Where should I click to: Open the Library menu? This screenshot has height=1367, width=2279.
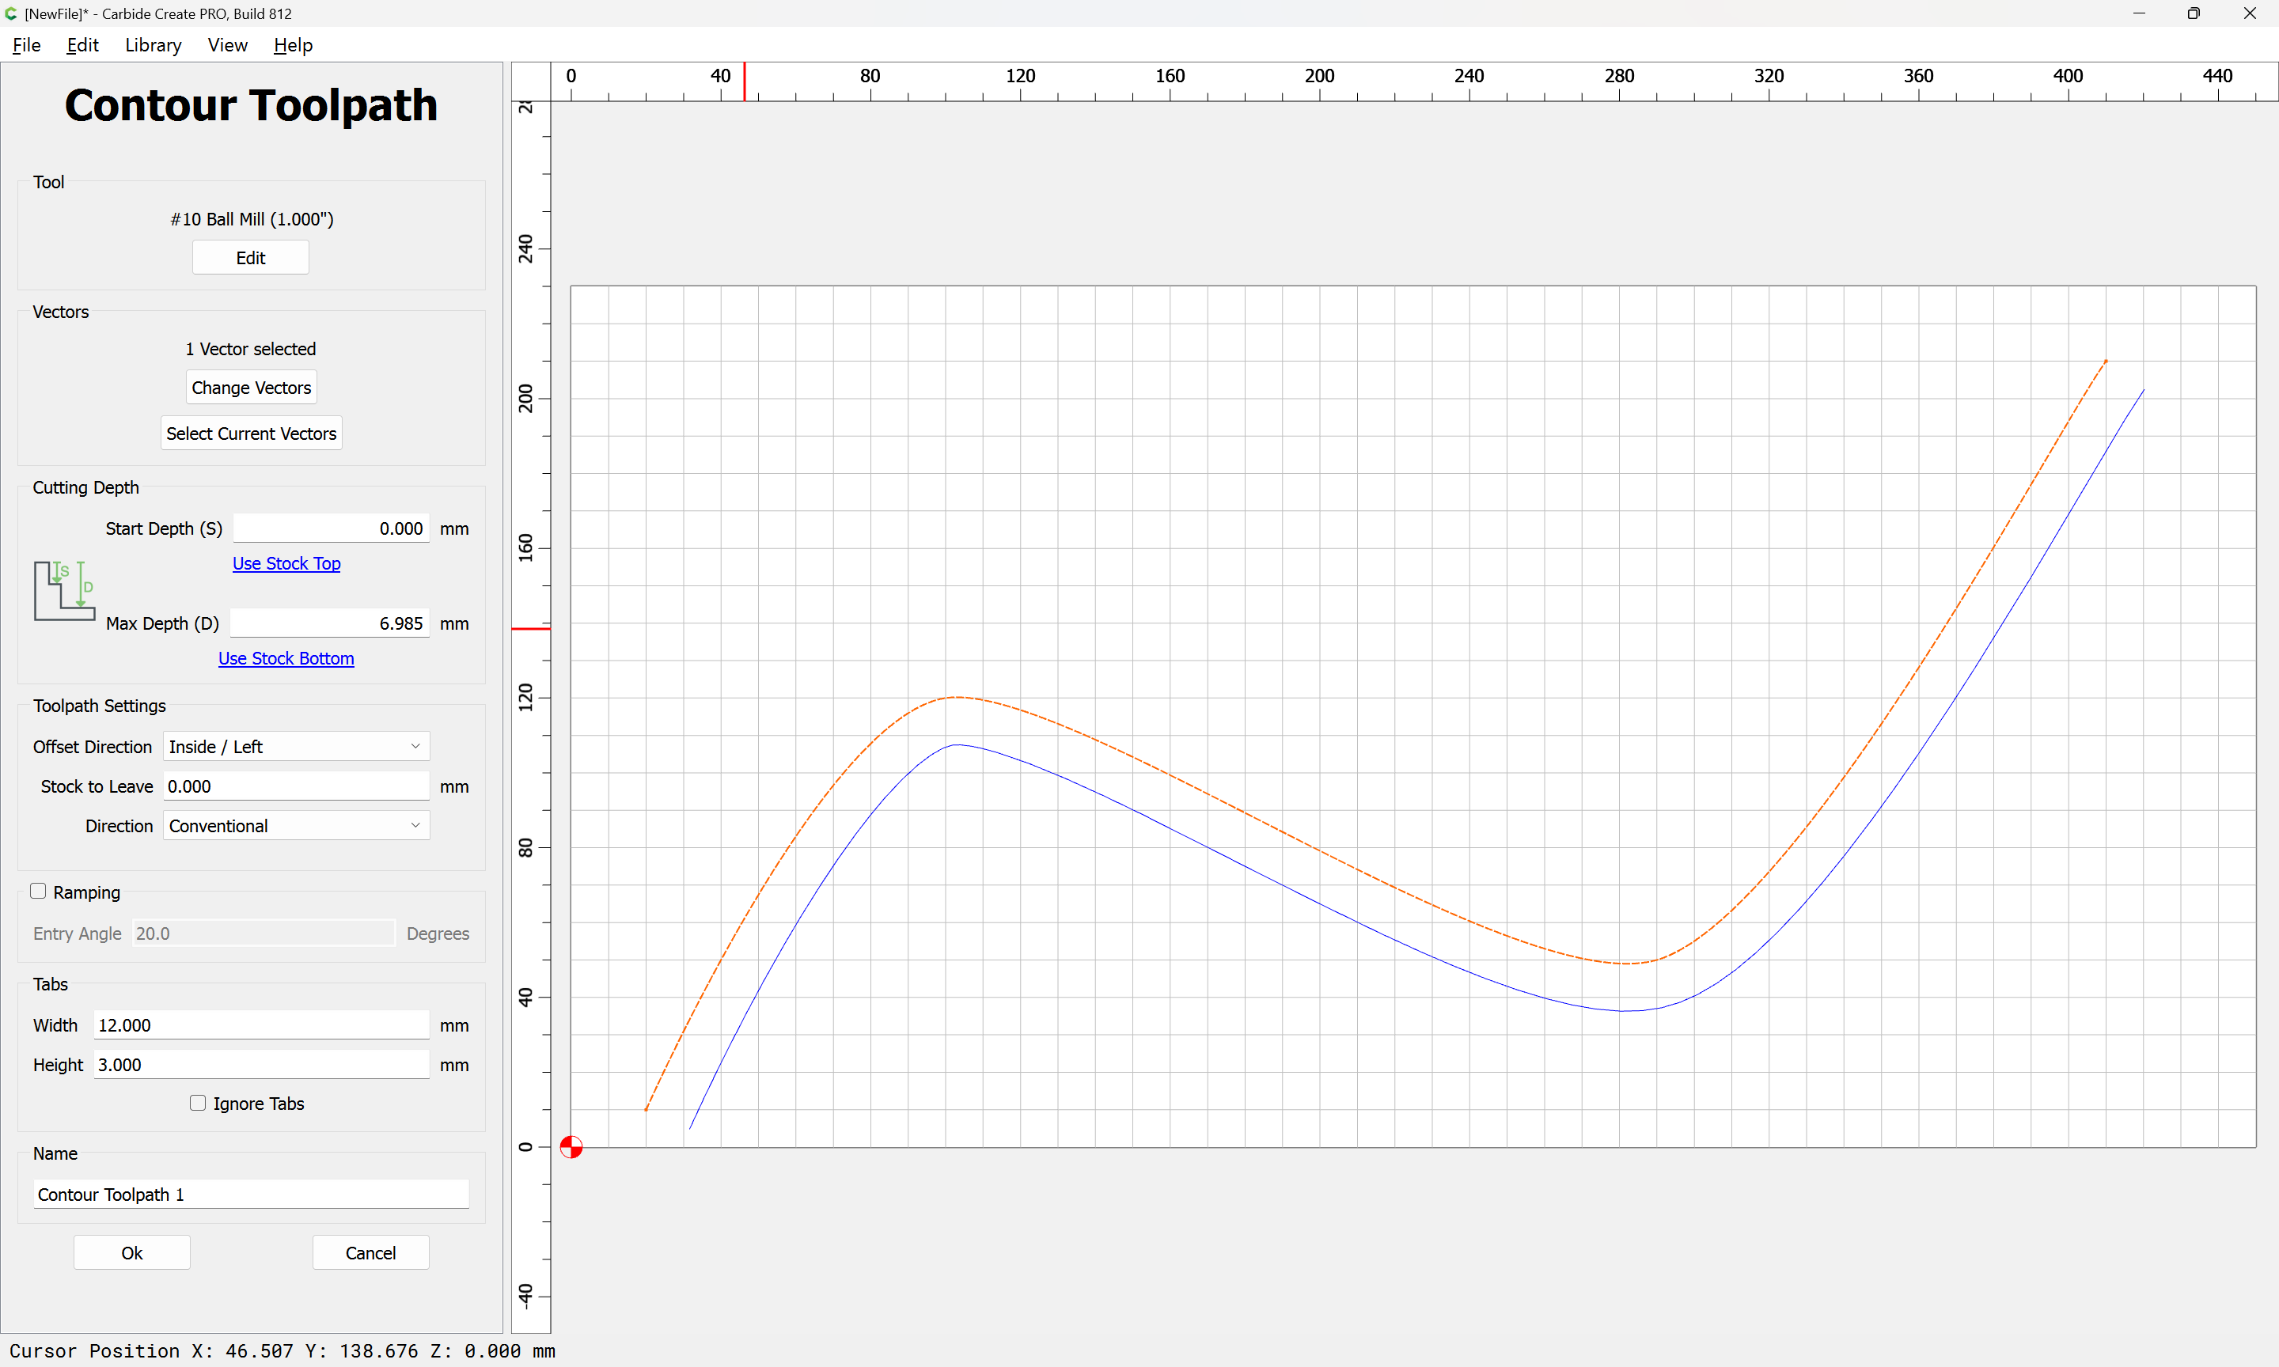pos(153,45)
